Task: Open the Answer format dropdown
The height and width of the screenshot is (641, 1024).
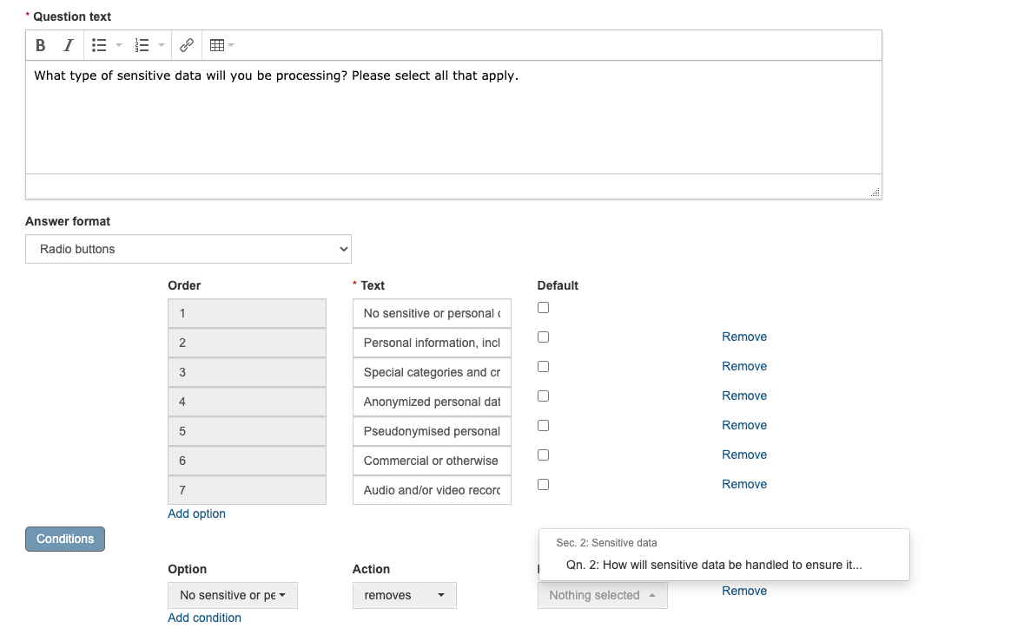Action: tap(188, 249)
